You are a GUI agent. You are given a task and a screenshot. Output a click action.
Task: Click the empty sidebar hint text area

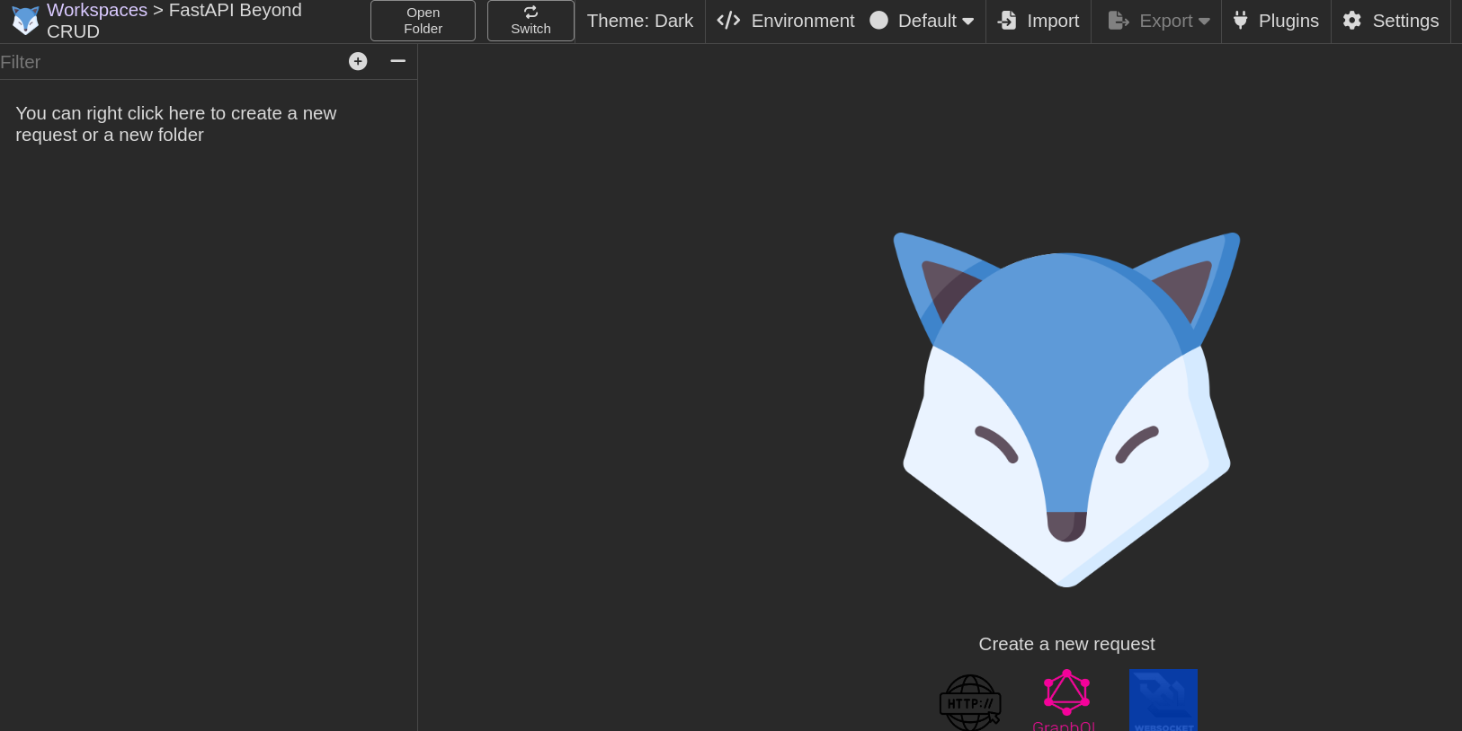pyautogui.click(x=176, y=124)
